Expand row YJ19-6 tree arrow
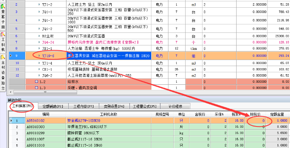Screen dimensions: 290x148 [39, 56]
